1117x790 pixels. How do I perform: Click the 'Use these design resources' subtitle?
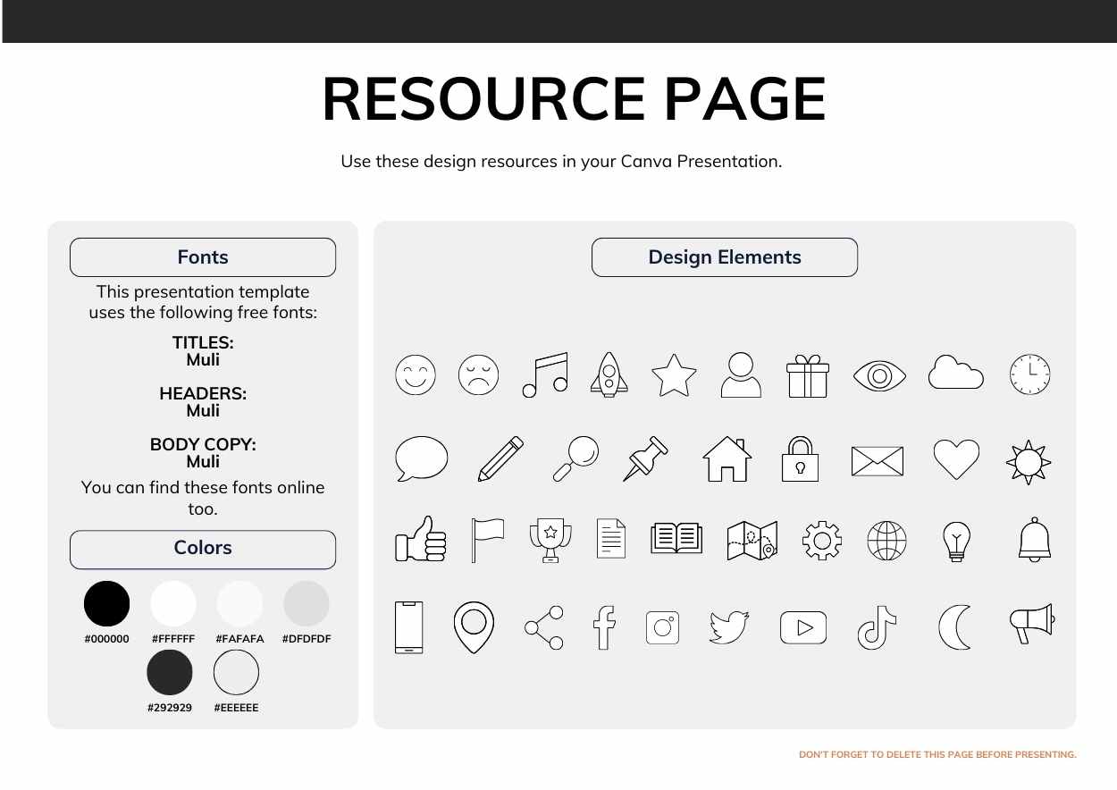pos(561,162)
